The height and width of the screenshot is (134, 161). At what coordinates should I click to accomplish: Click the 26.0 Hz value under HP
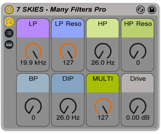click(103, 63)
